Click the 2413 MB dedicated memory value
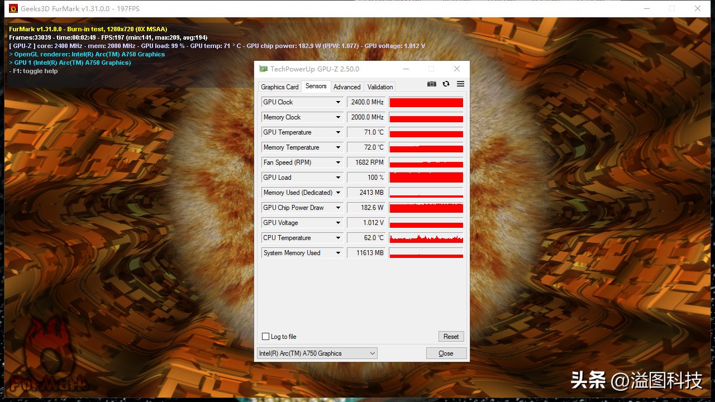The image size is (715, 402). pyautogui.click(x=366, y=193)
